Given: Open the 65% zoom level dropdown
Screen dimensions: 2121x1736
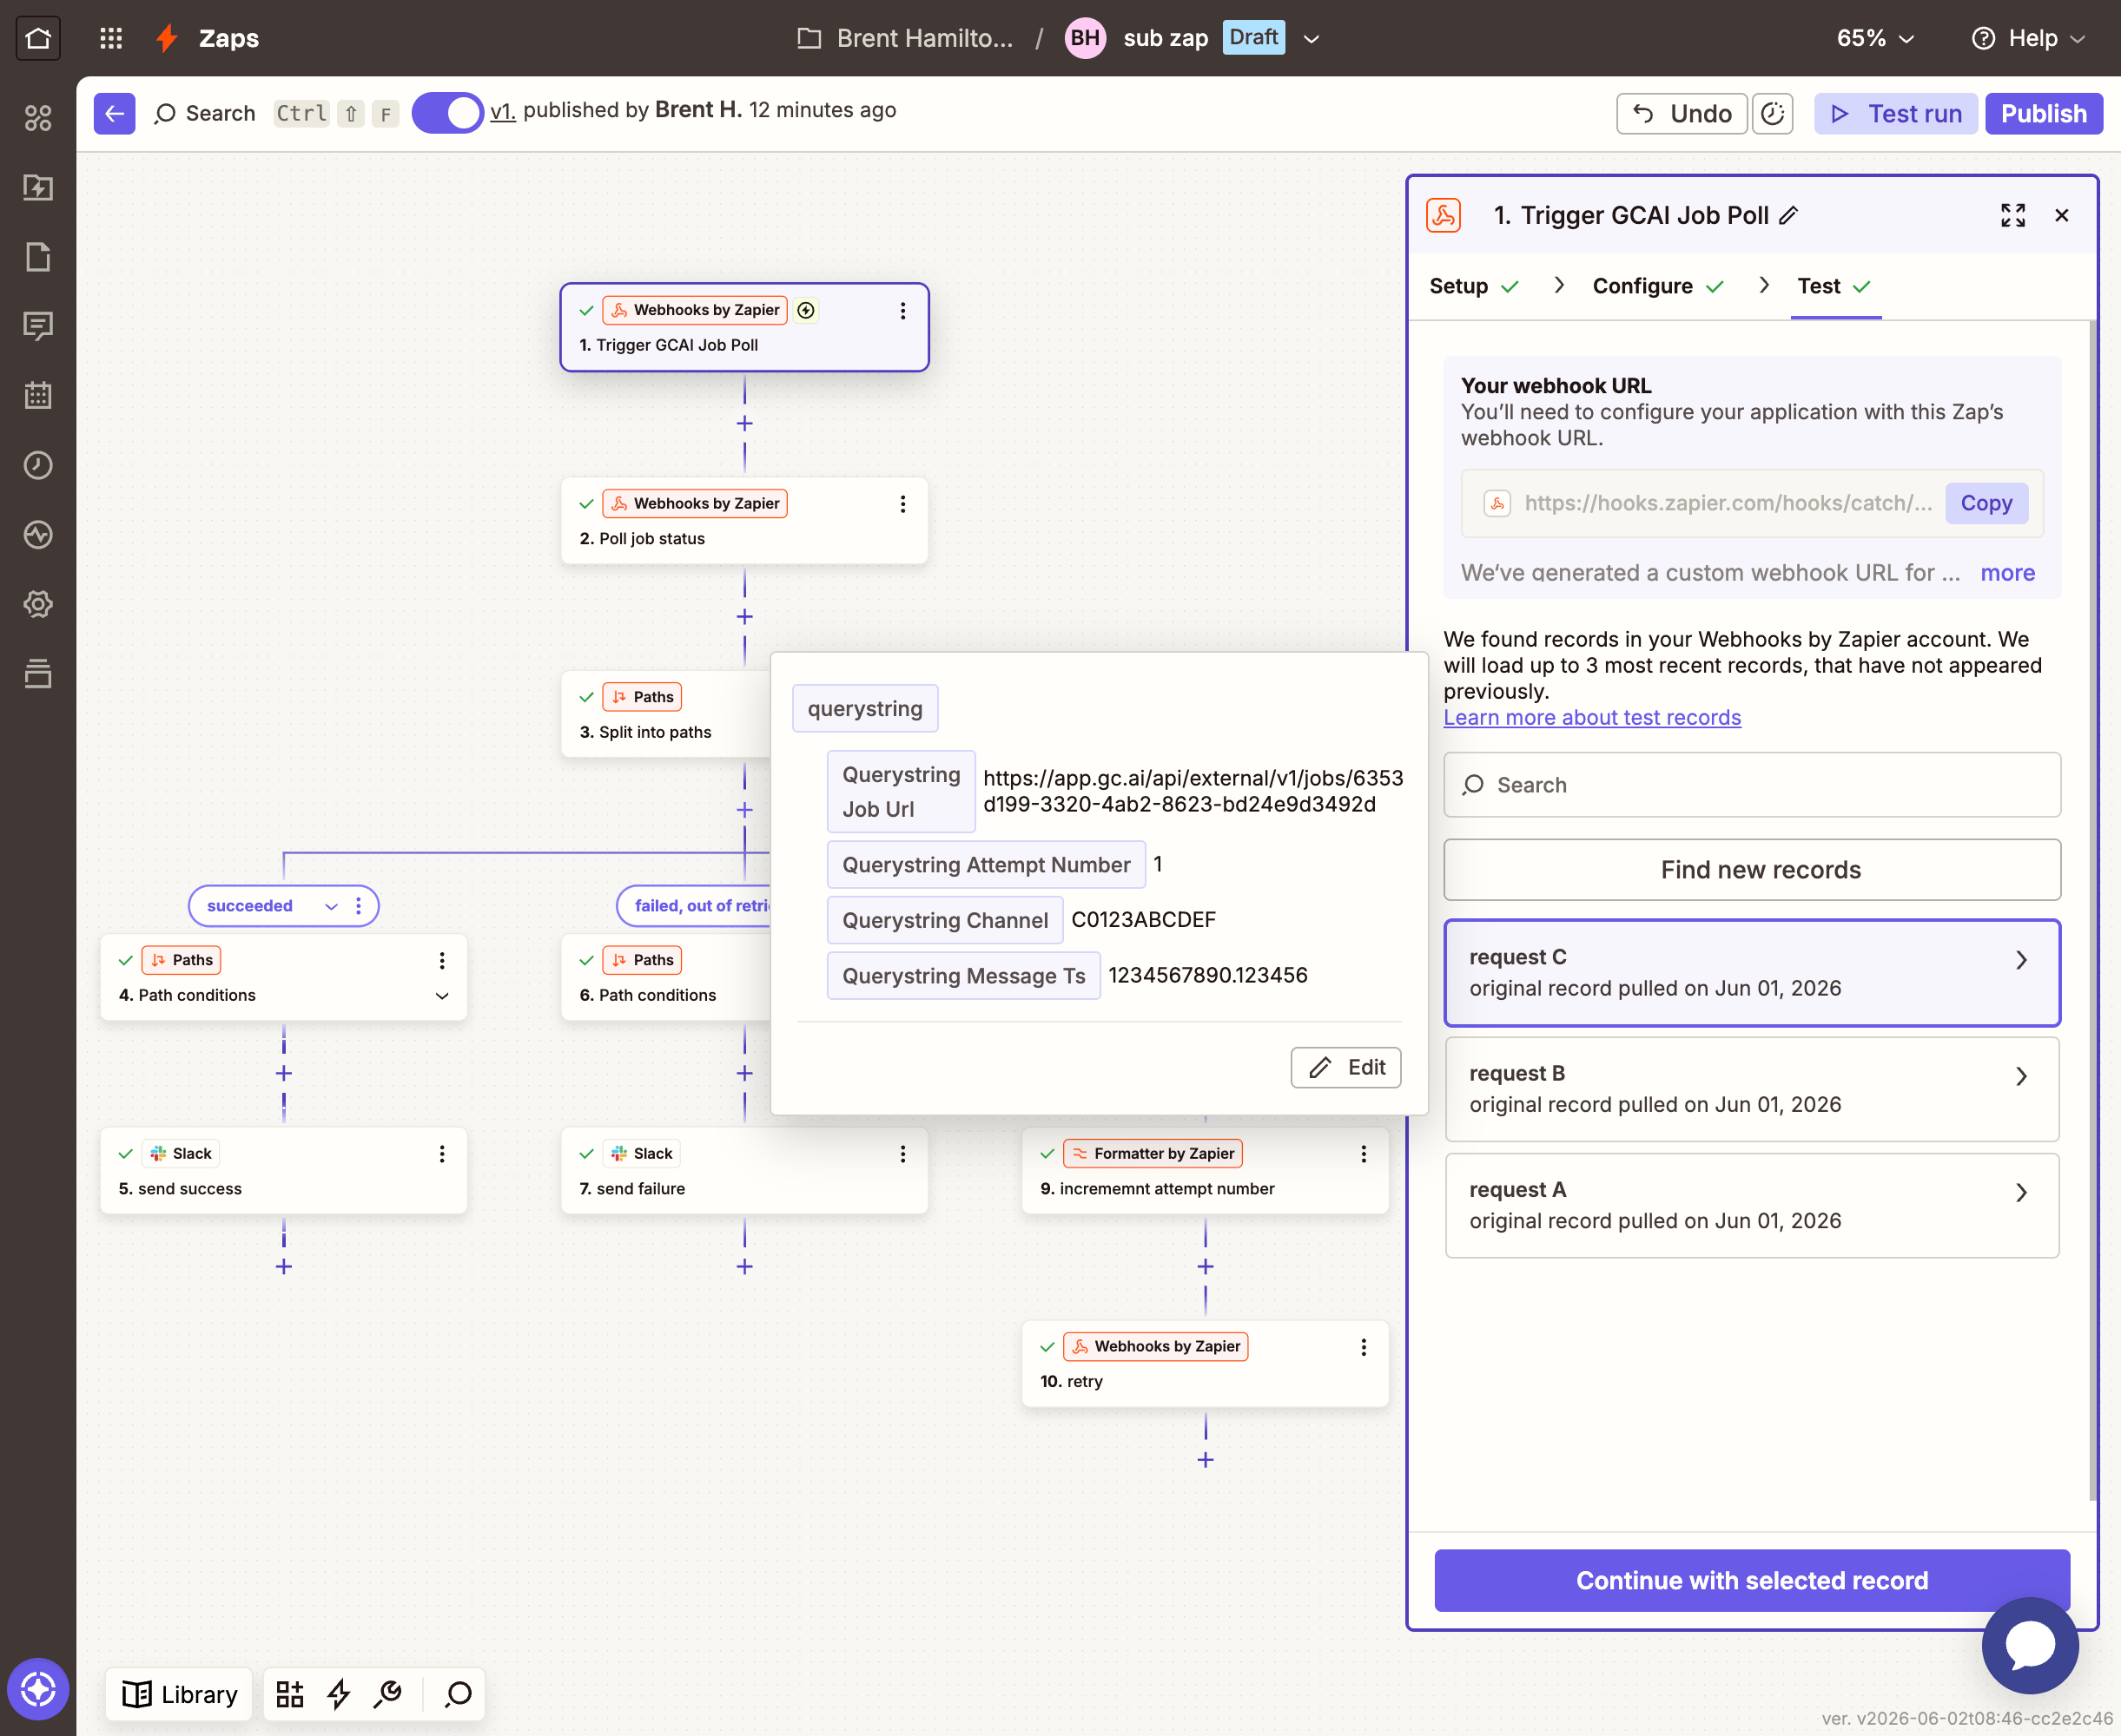Looking at the screenshot, I should (x=1875, y=38).
